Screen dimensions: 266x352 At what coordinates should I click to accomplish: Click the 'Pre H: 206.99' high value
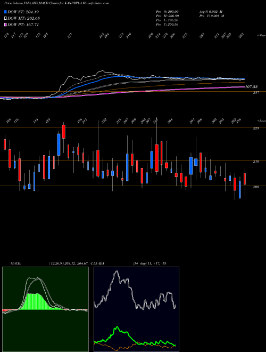click(x=167, y=16)
